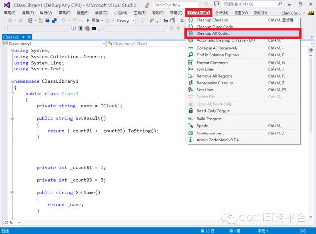The width and height of the screenshot is (316, 234).
Task: Choose Collapse All Recursively menu item
Action: (243, 48)
